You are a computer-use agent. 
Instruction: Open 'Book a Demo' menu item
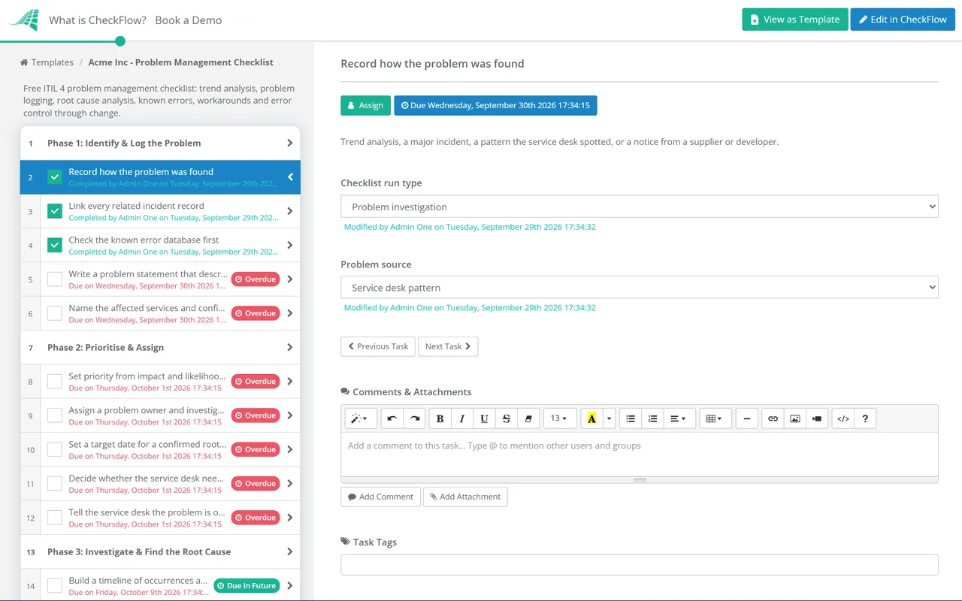click(x=189, y=20)
